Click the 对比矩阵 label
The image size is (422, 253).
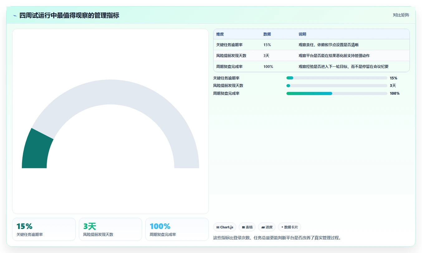coord(401,15)
